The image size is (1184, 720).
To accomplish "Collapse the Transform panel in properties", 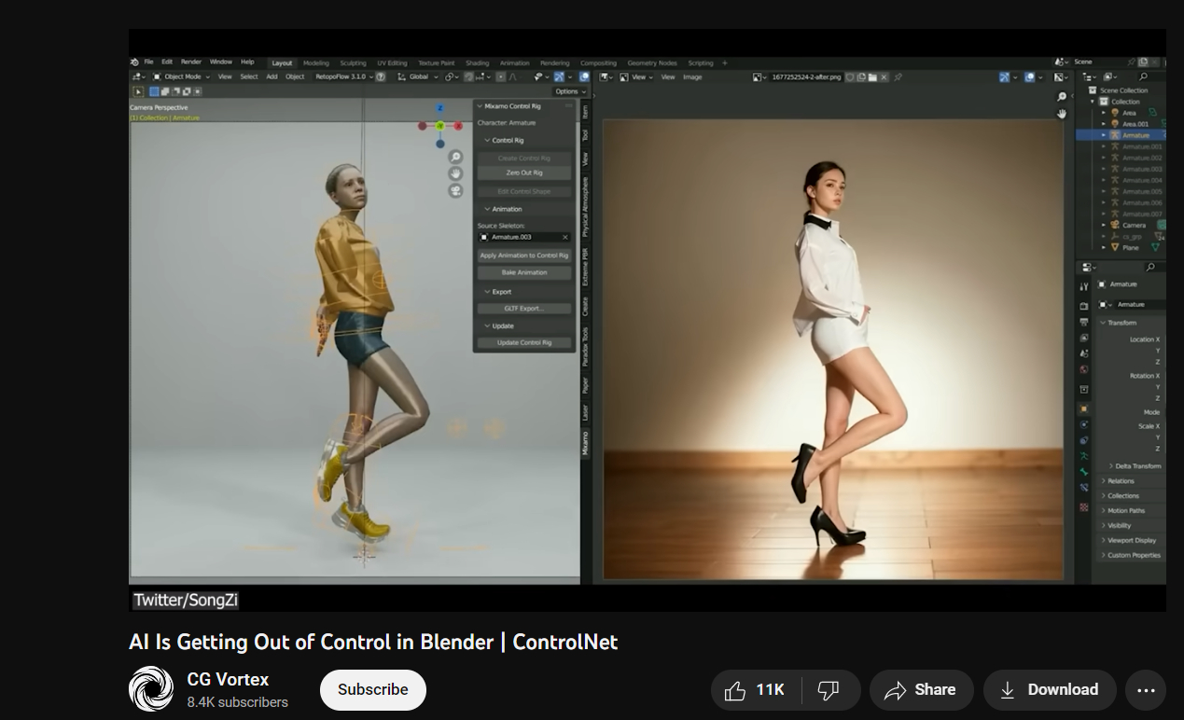I will [x=1121, y=323].
